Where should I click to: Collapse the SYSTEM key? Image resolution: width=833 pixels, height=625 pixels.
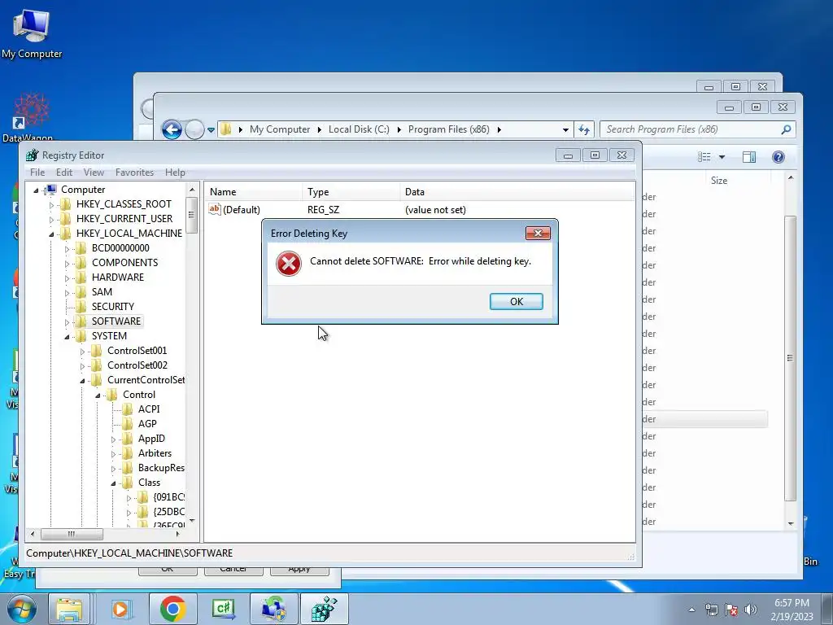point(67,336)
